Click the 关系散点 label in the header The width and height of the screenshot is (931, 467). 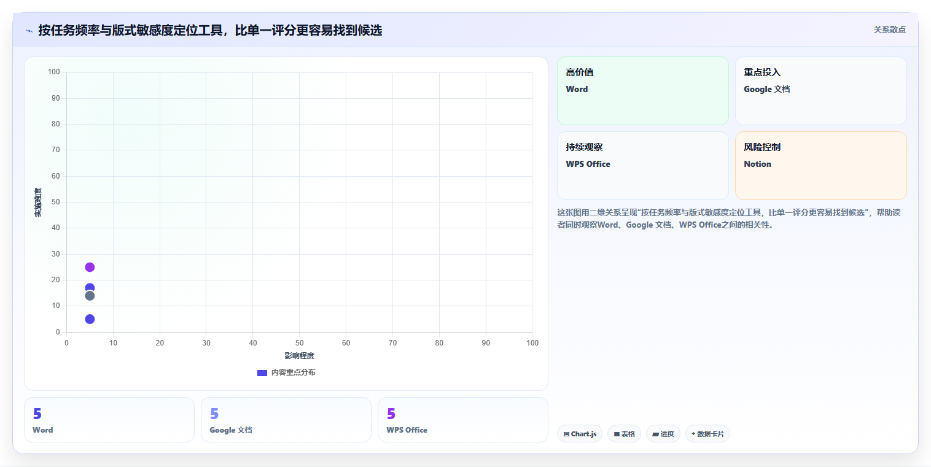(x=889, y=29)
